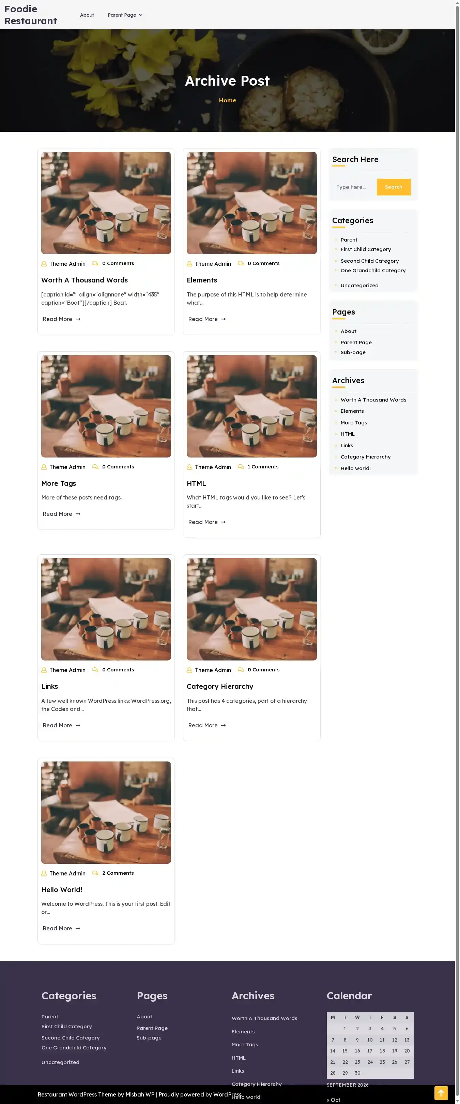Click 1 Comments on HTML post
460x1104 pixels.
(x=263, y=466)
